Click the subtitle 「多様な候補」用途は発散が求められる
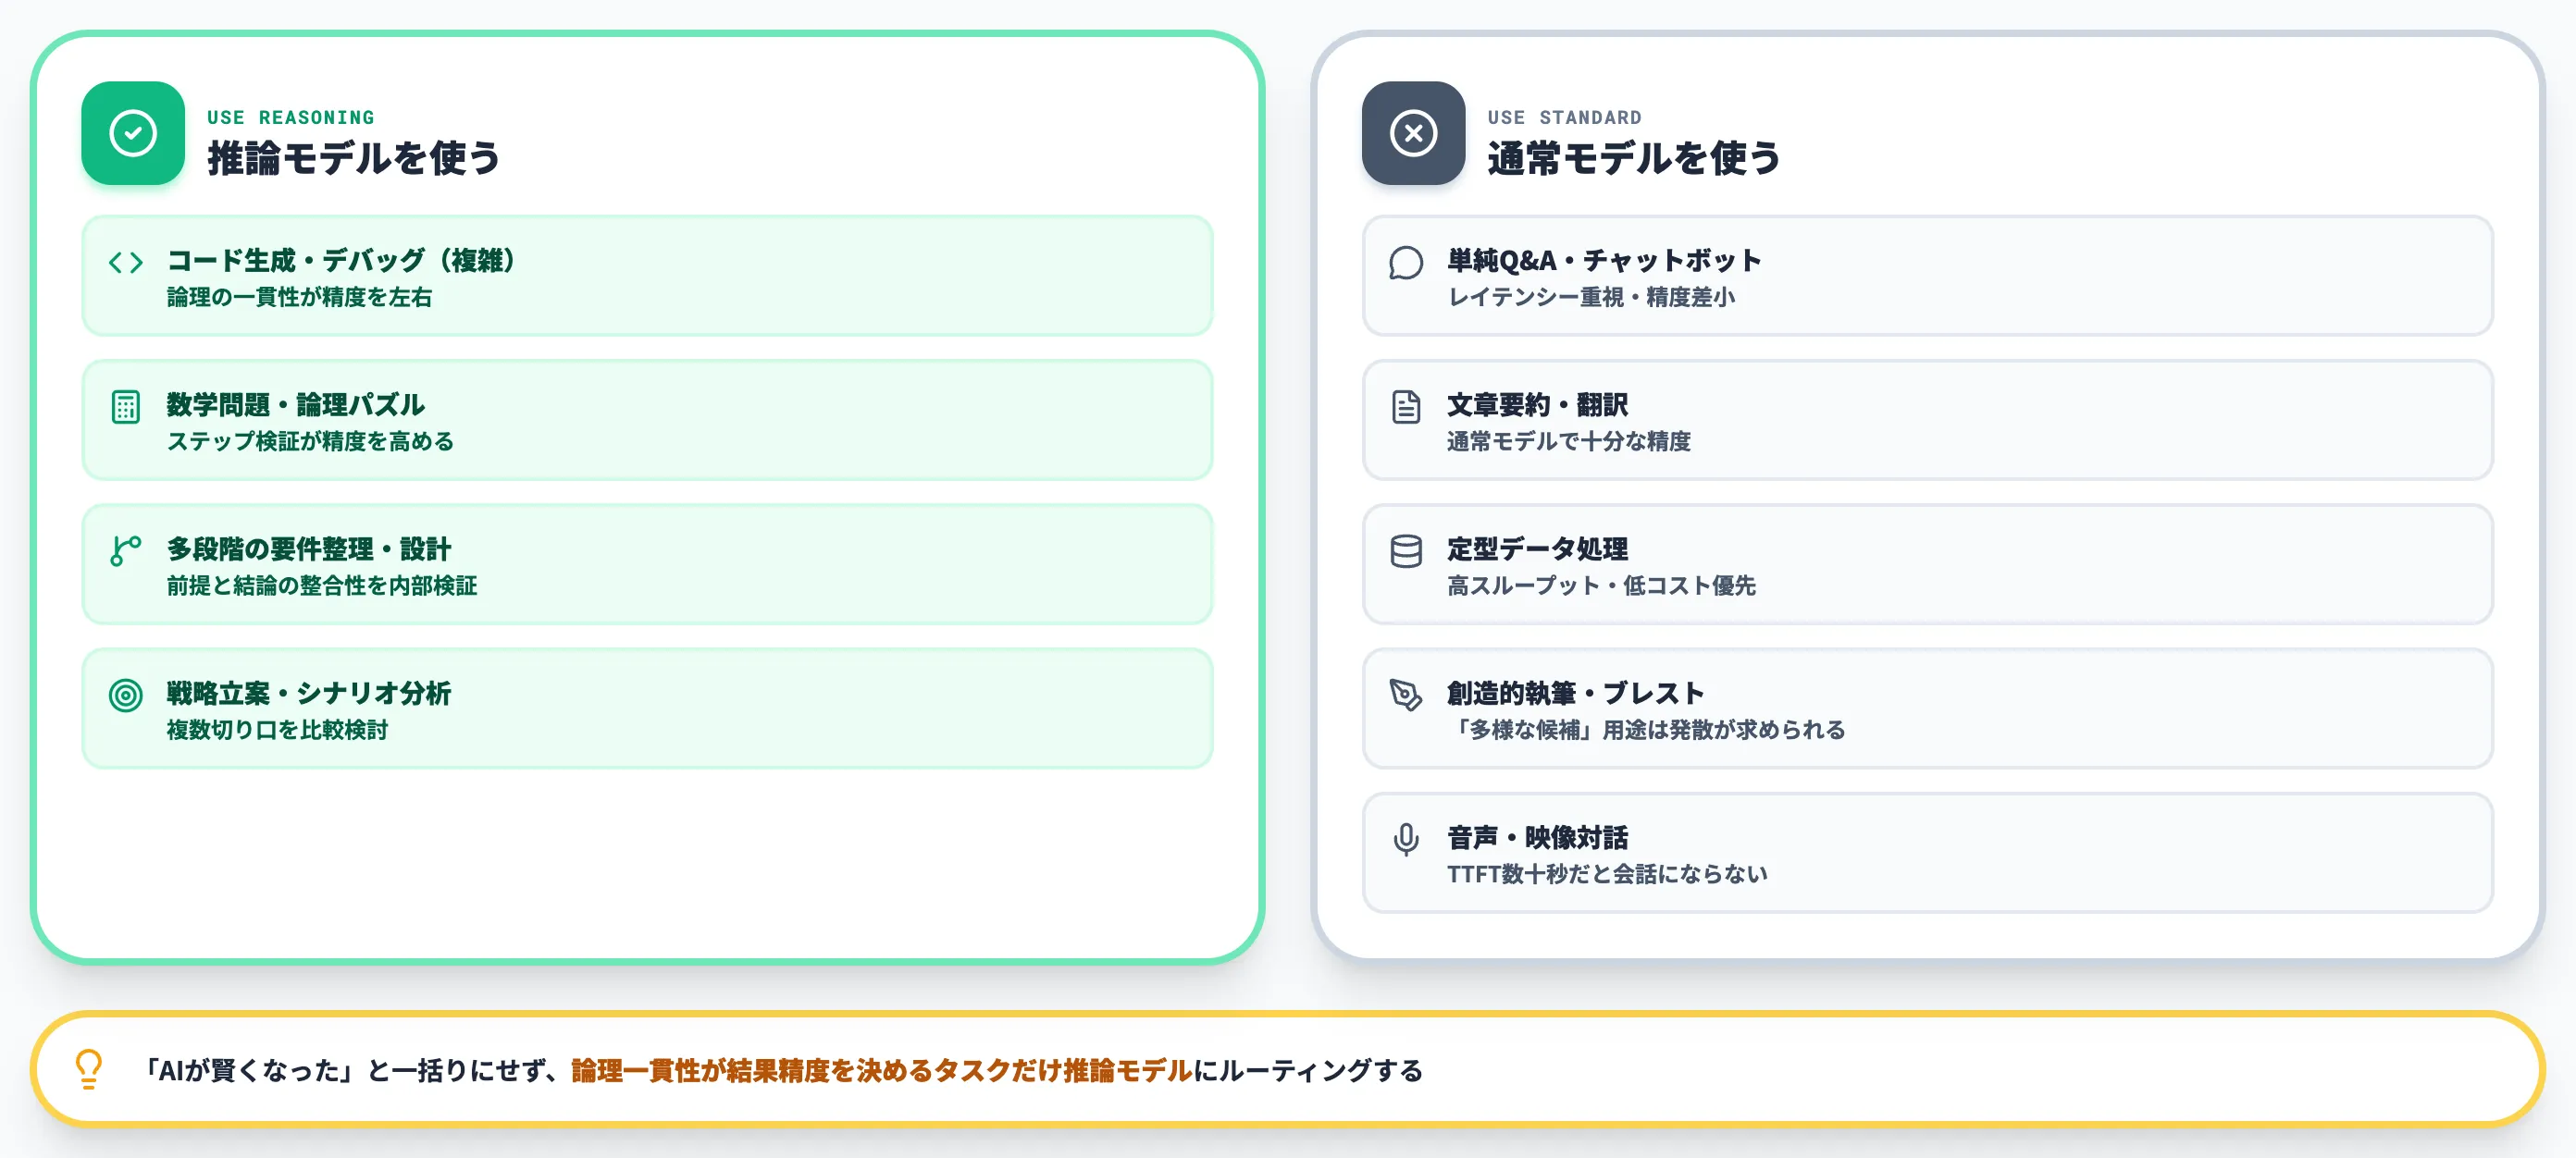The image size is (2576, 1158). [1646, 729]
